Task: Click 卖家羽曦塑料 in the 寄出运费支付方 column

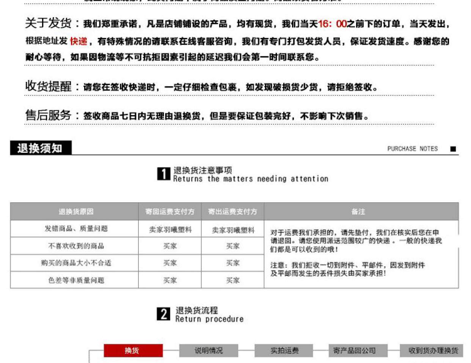Action: coord(233,230)
